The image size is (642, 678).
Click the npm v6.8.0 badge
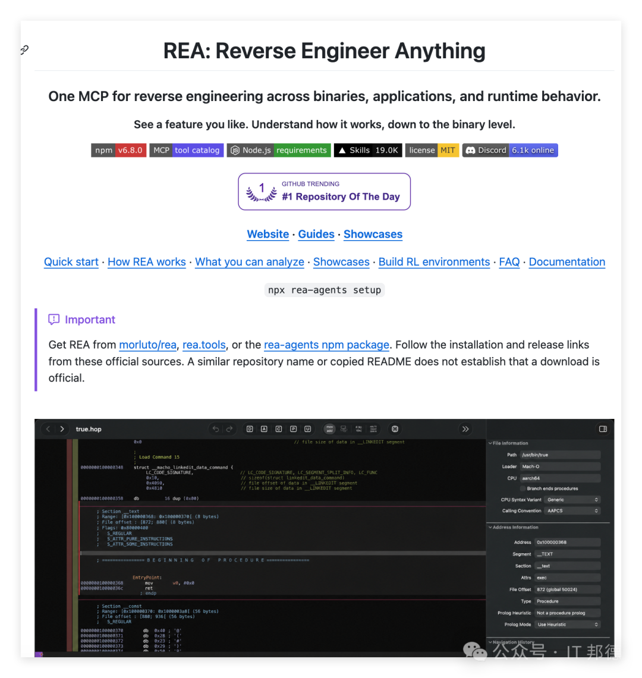coord(118,150)
